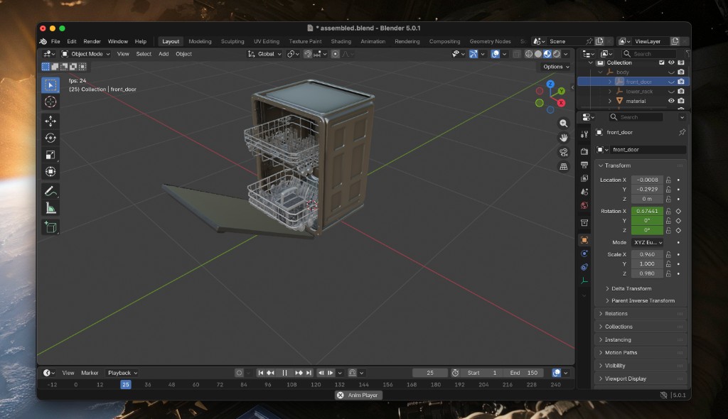Disable front_door in renders camera icon
The width and height of the screenshot is (728, 419).
[x=680, y=82]
